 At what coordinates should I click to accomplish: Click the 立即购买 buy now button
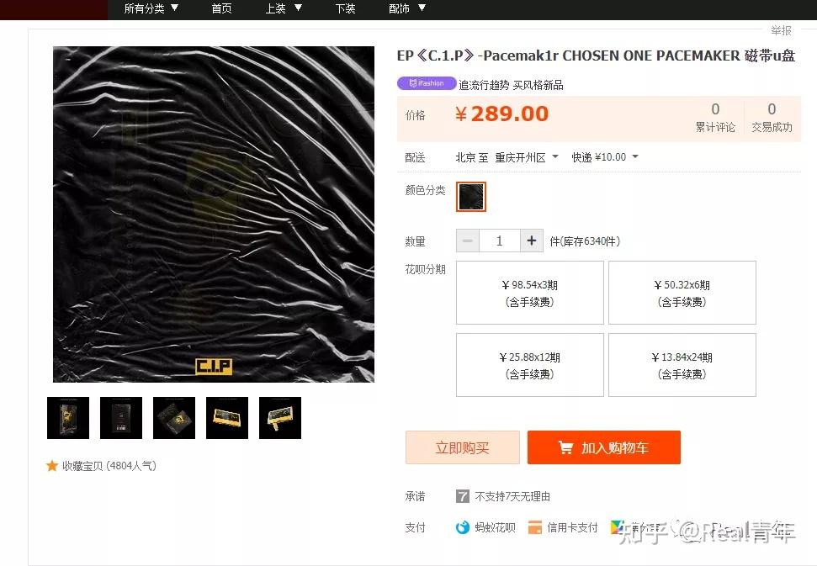pyautogui.click(x=462, y=447)
